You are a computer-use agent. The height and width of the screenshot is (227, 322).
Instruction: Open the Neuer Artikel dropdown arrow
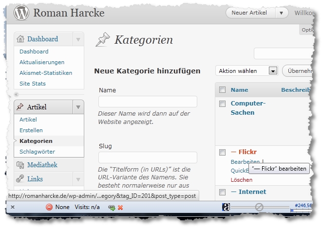point(282,13)
